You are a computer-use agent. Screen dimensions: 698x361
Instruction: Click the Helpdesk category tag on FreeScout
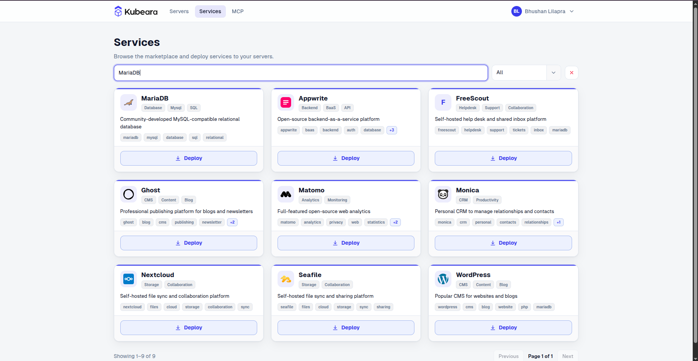468,108
